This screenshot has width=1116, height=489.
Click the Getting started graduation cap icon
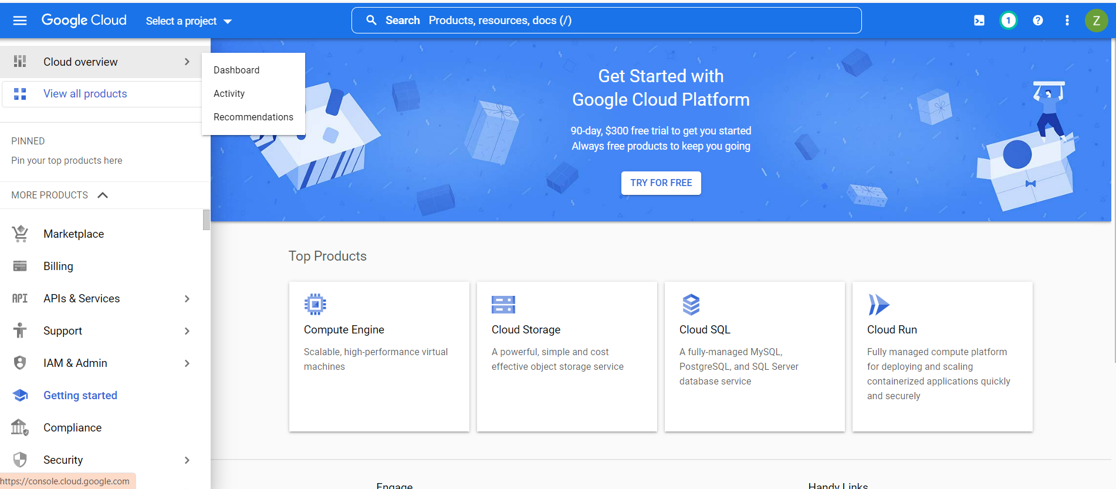[x=20, y=395]
